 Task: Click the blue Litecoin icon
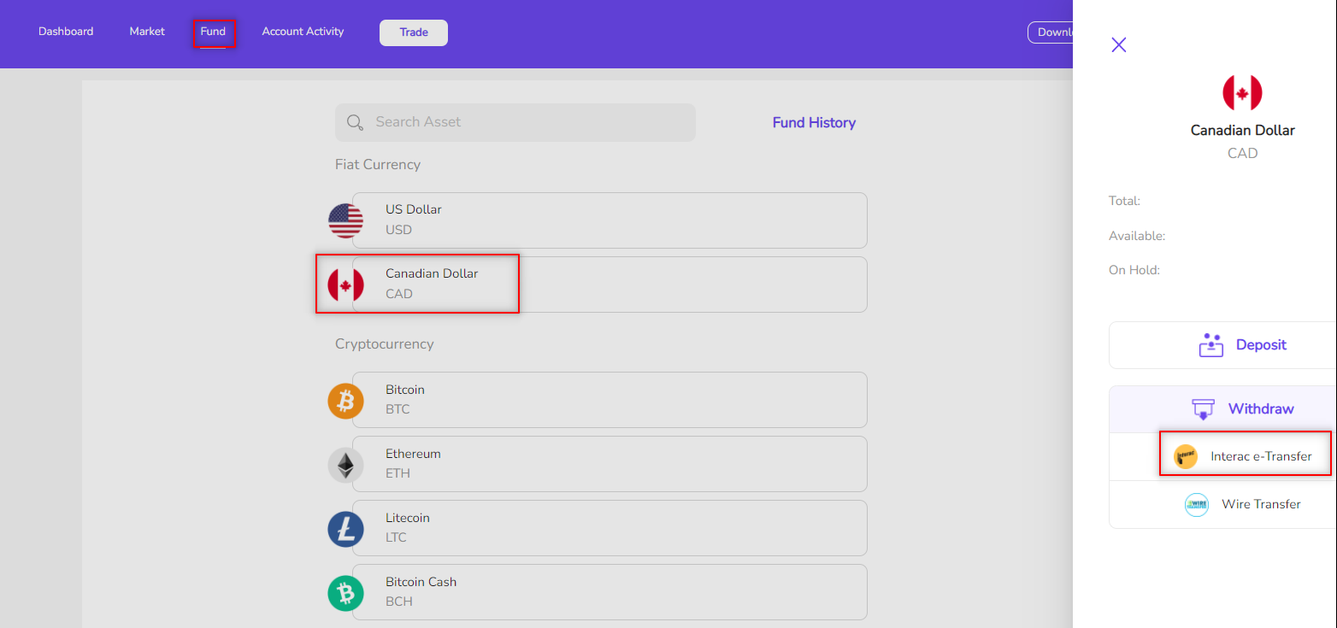[345, 529]
